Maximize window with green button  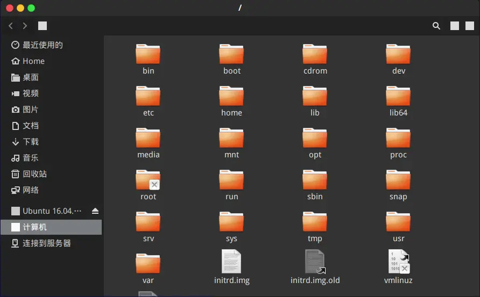(31, 8)
